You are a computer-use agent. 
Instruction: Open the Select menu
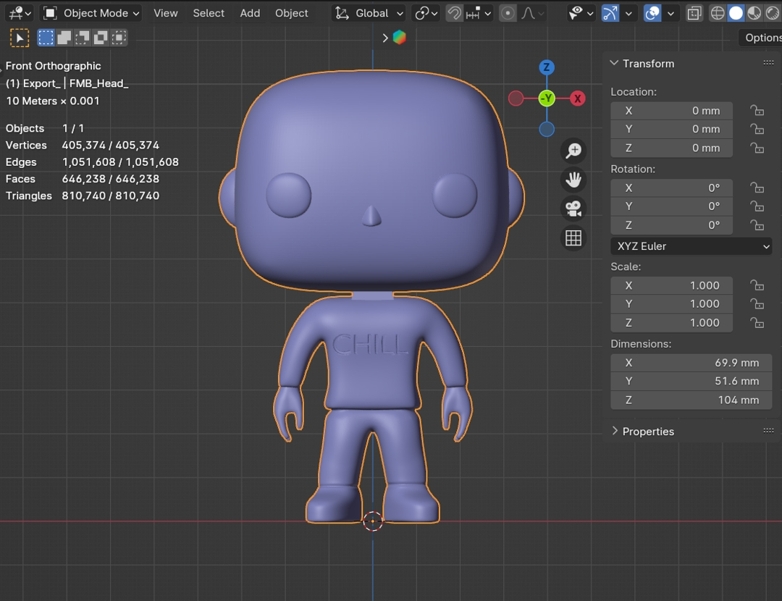pyautogui.click(x=209, y=13)
